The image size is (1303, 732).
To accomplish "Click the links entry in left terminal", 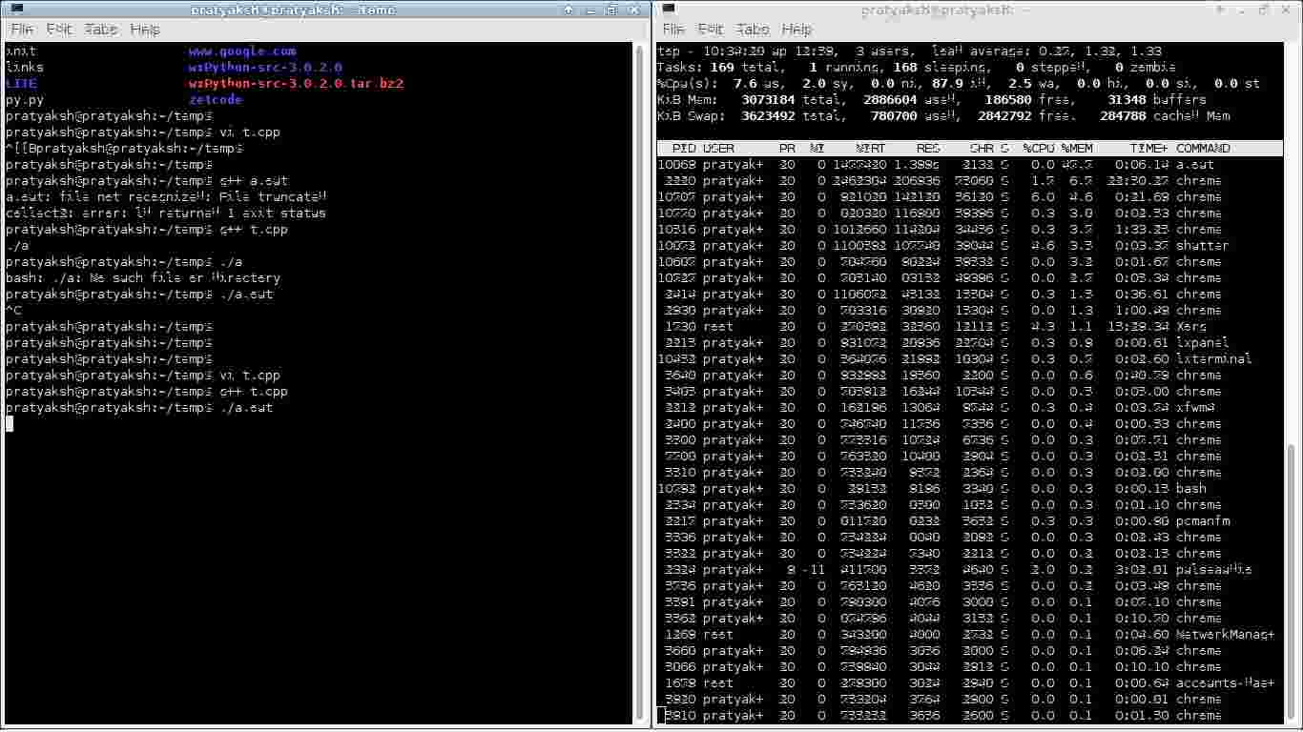I will coord(25,67).
